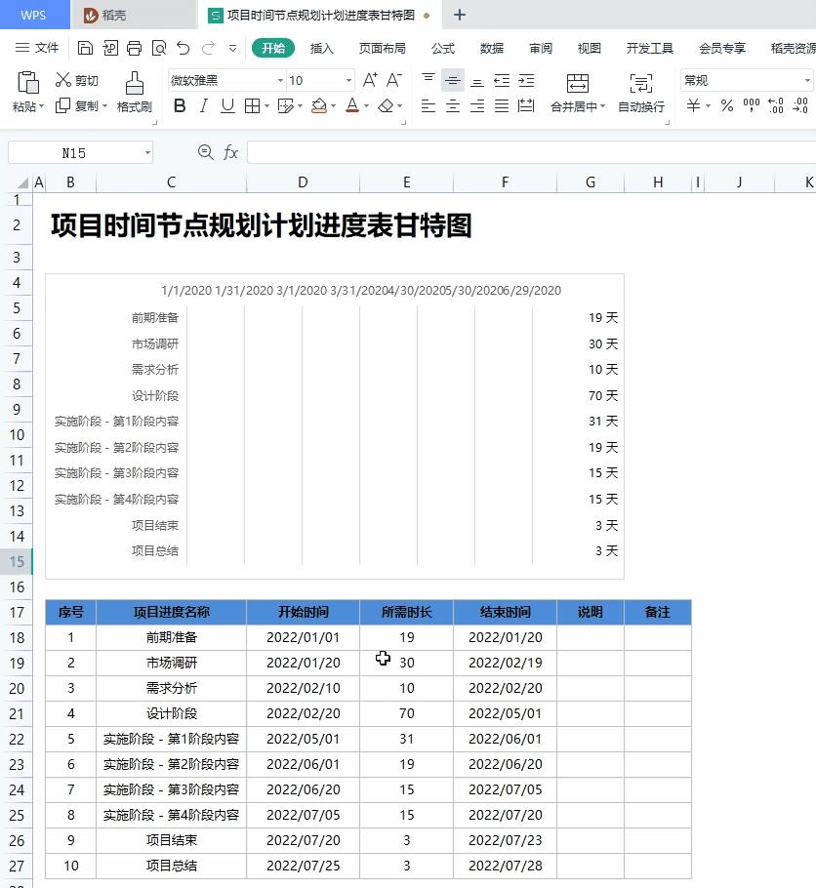
Task: Expand the border style dropdown arrow
Action: (265, 107)
